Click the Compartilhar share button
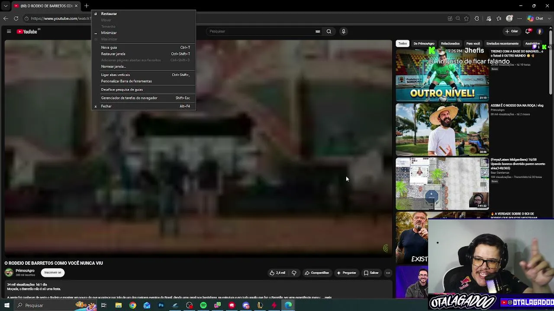Screen dimensions: 554x311 [317, 273]
